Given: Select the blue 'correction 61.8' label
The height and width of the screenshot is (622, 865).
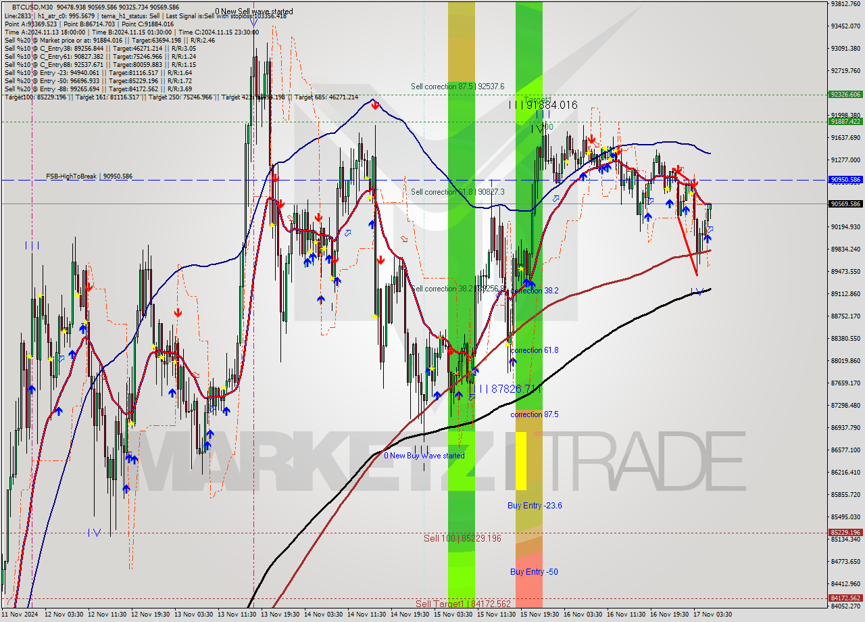Looking at the screenshot, I should (x=535, y=350).
